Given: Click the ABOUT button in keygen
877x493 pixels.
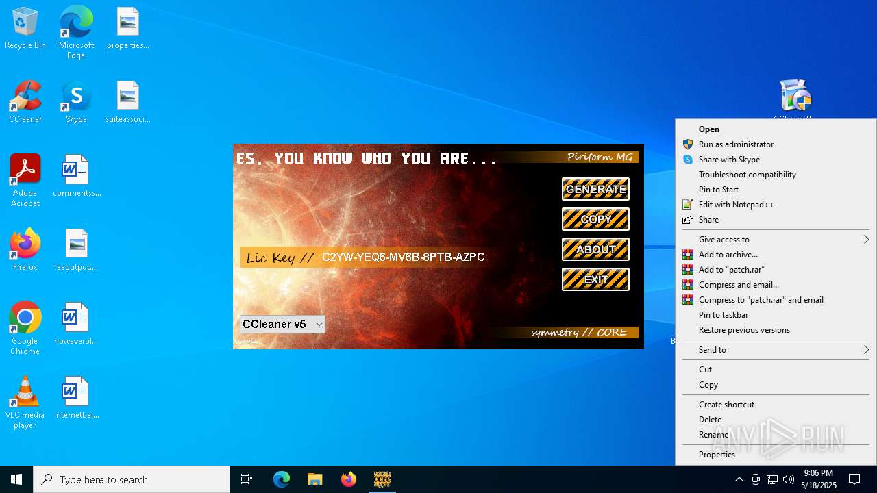Looking at the screenshot, I should (595, 249).
